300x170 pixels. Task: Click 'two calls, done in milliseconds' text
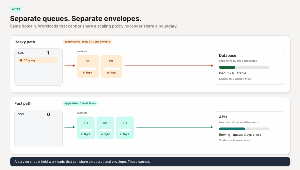239,122
